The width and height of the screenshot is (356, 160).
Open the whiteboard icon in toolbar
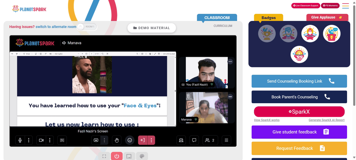click(181, 140)
